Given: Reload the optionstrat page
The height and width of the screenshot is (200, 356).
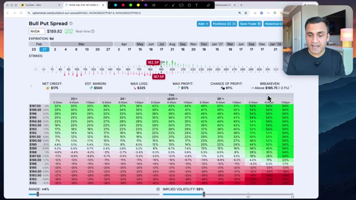Looking at the screenshot, I should [21, 13].
